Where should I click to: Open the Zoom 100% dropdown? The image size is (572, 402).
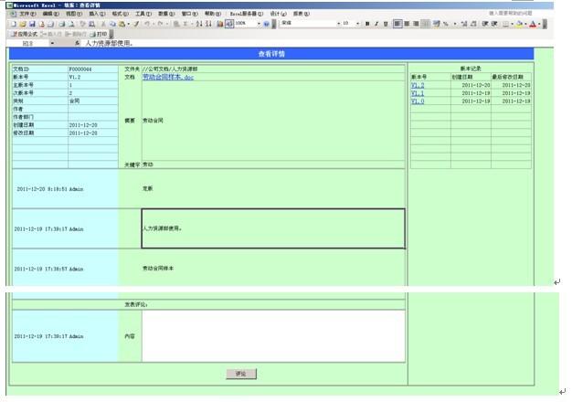pos(259,24)
